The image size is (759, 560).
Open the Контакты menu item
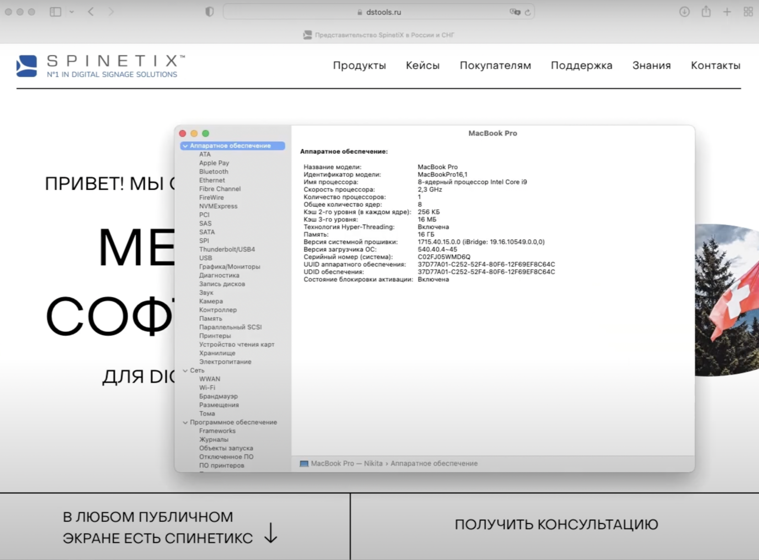point(716,65)
